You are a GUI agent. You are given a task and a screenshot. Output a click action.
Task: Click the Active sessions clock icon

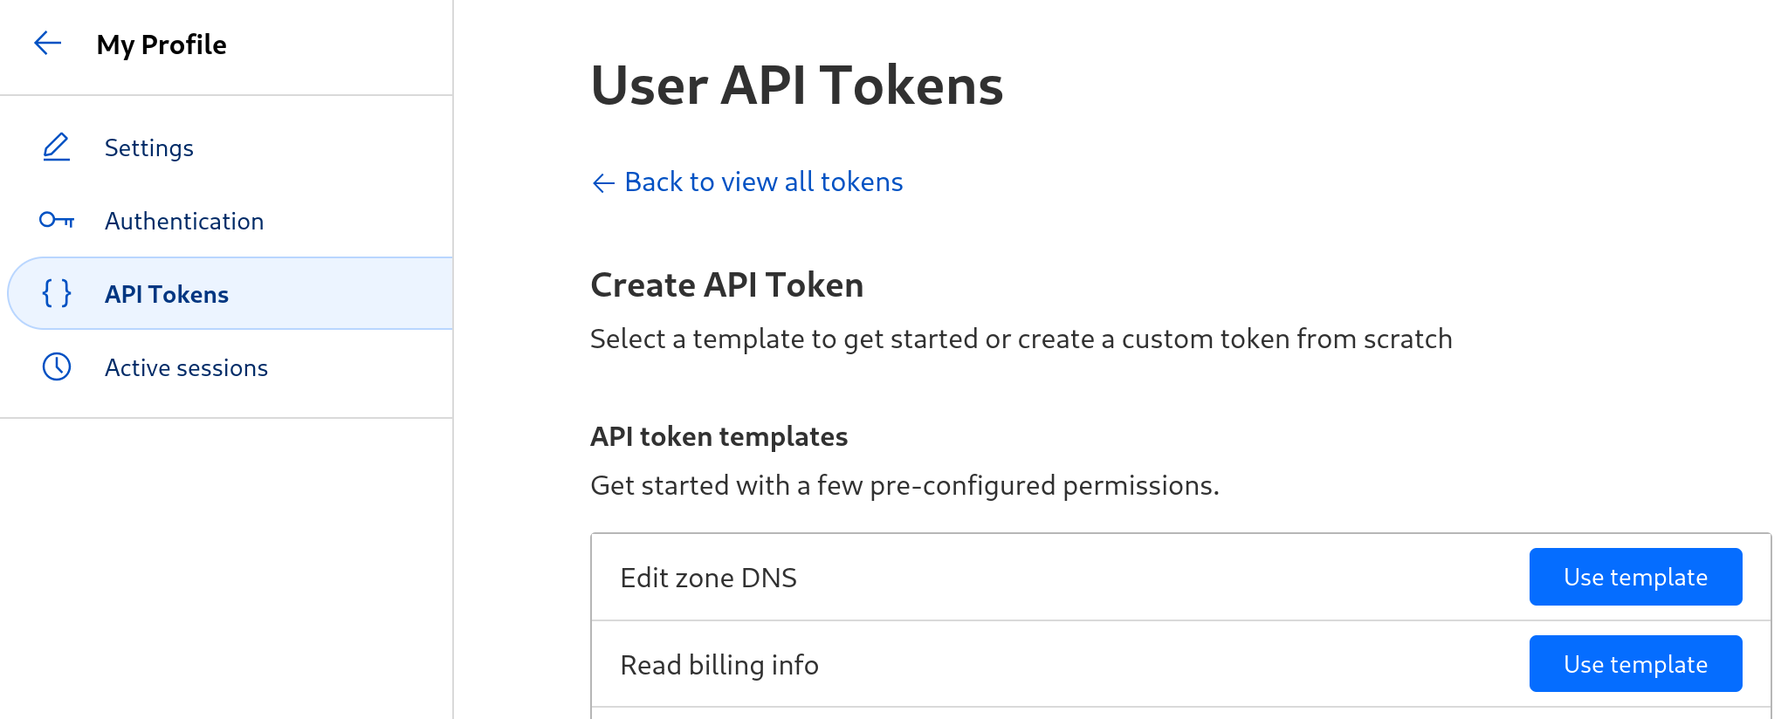point(57,366)
